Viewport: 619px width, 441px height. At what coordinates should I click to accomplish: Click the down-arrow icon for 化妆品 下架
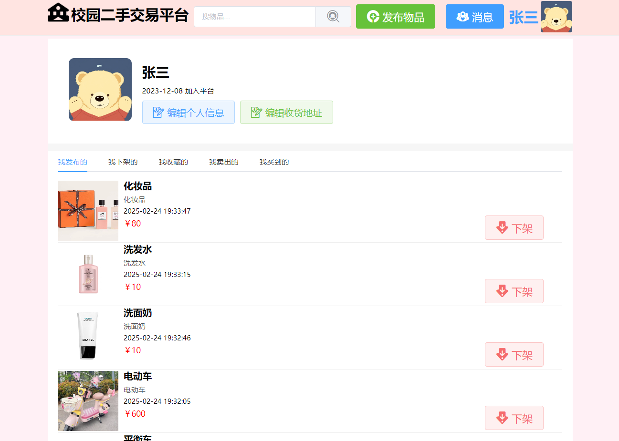tap(502, 228)
